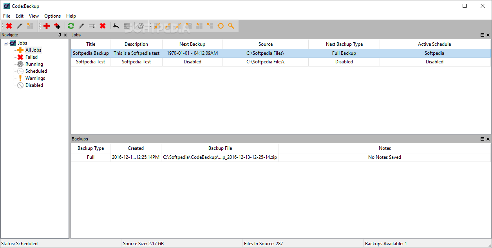Close the Jobs panel
The height and width of the screenshot is (248, 492).
488,35
